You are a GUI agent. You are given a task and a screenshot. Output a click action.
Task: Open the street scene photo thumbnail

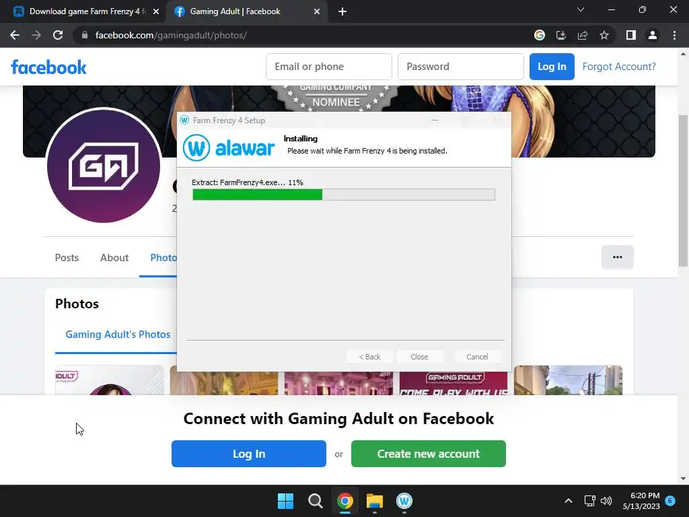click(568, 380)
